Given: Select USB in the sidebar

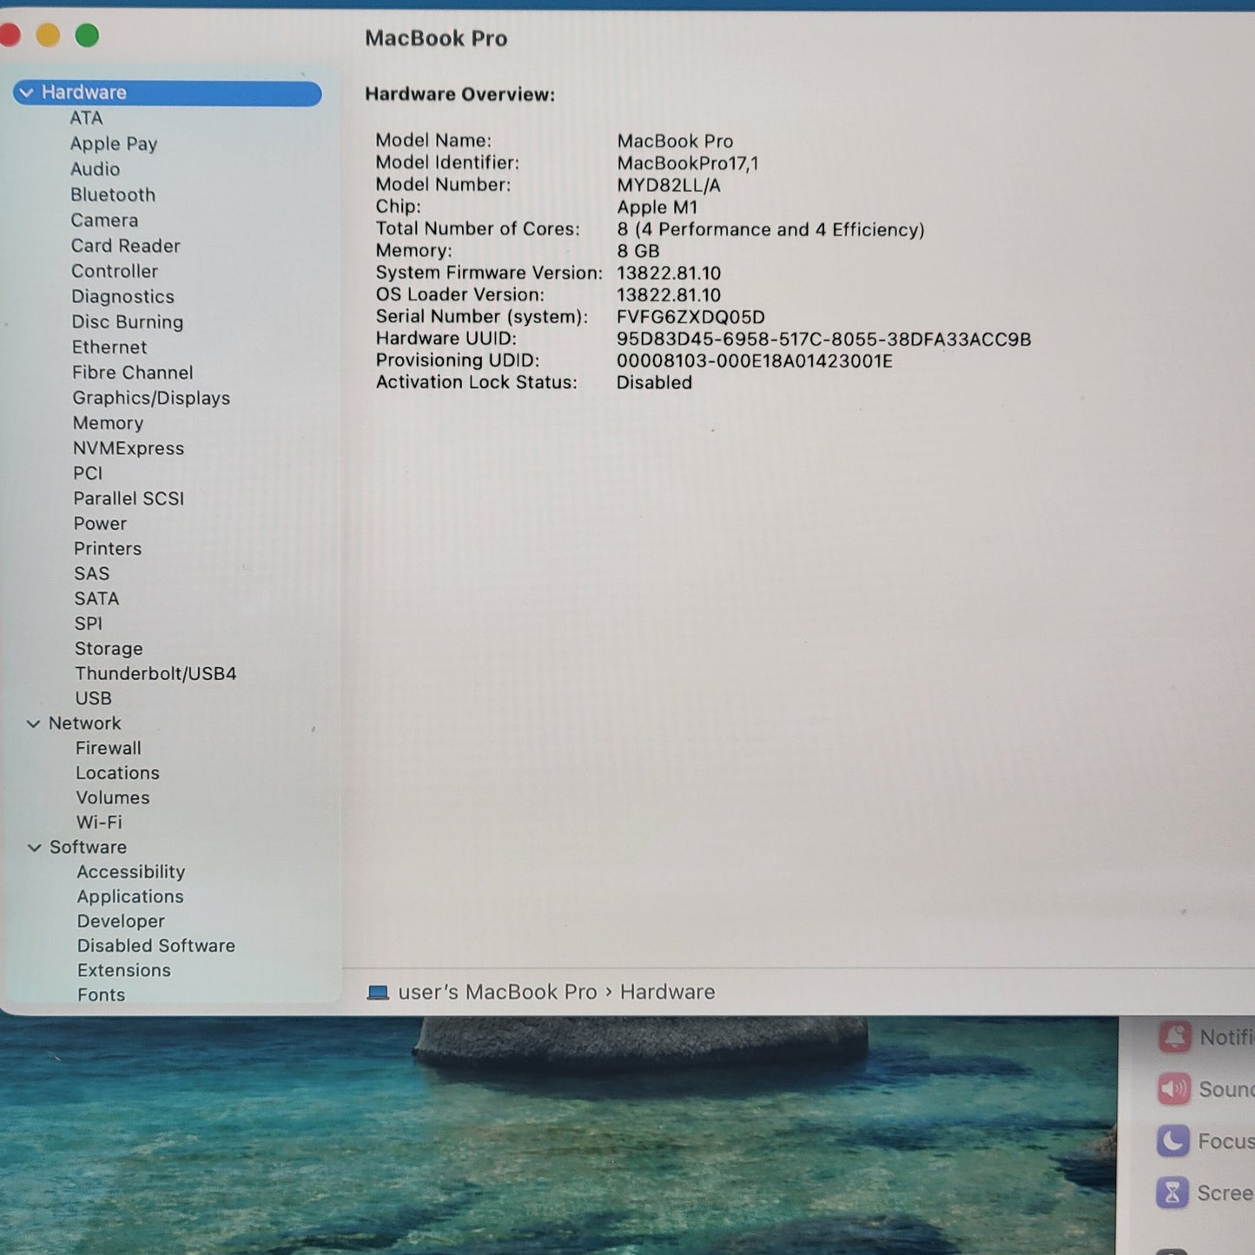Looking at the screenshot, I should click(x=94, y=698).
